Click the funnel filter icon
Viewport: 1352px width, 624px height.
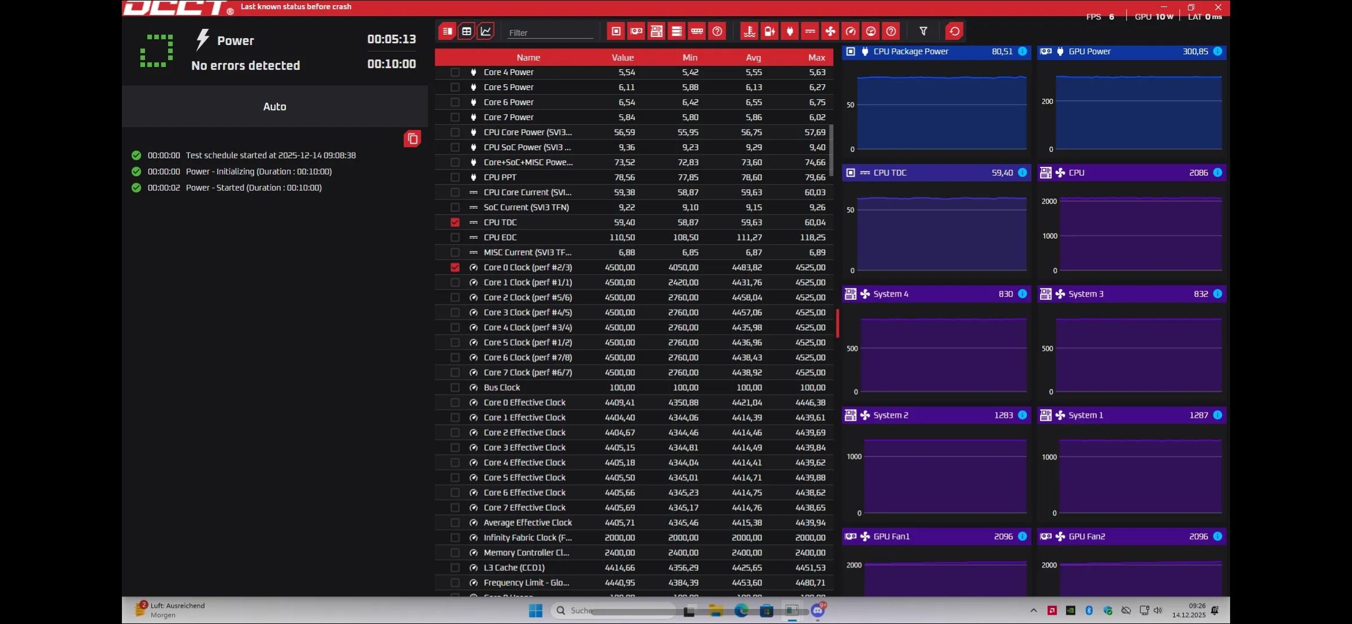point(923,31)
